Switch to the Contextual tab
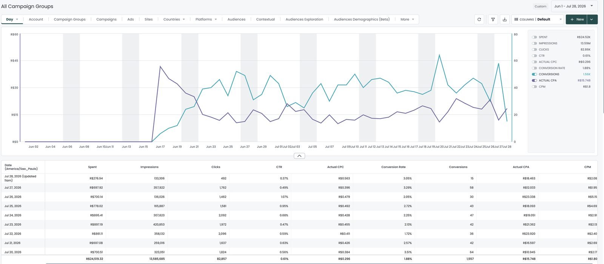This screenshot has height=264, width=604. point(265,19)
